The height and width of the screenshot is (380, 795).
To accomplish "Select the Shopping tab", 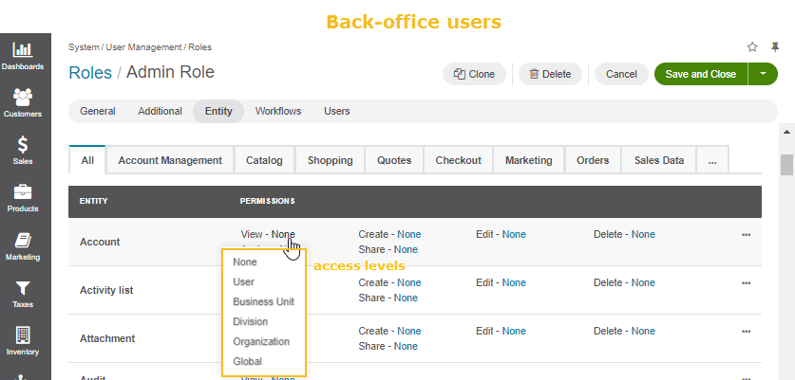I will [x=331, y=160].
